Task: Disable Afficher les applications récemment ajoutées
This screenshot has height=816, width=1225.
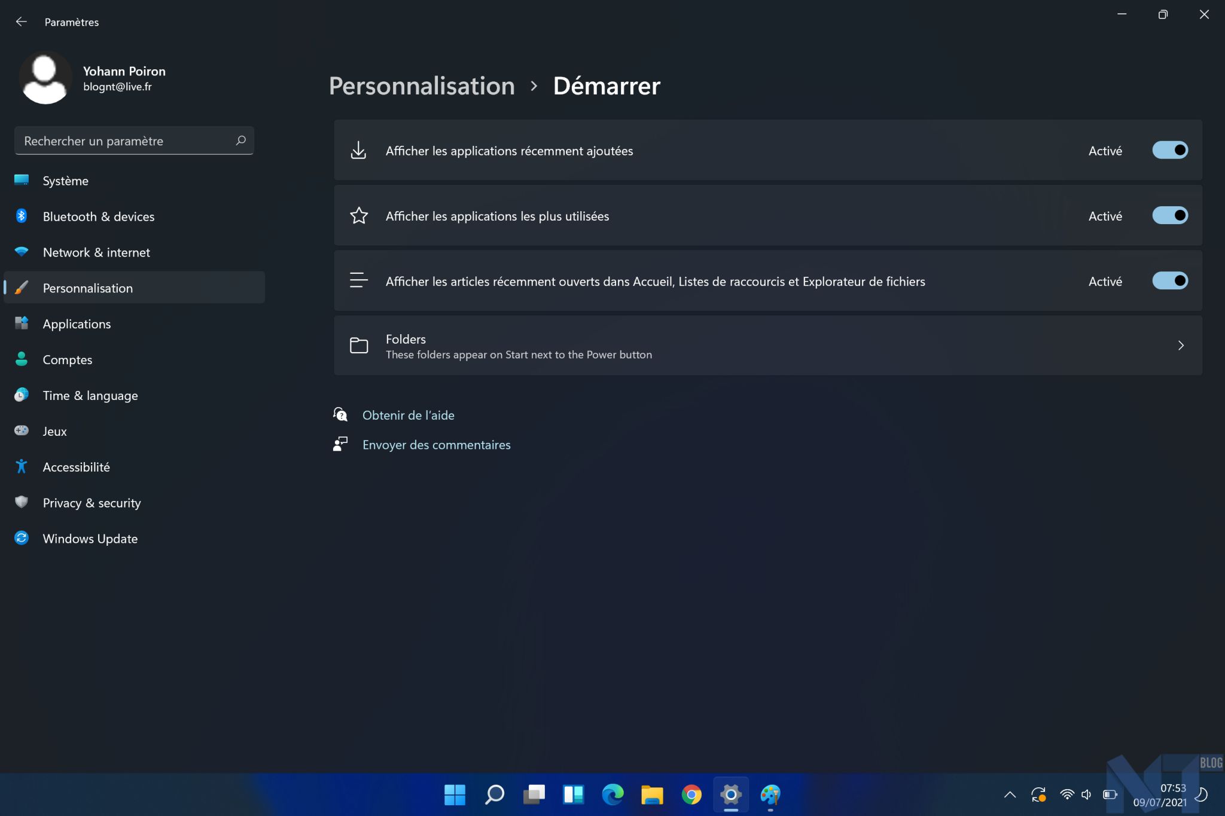Action: 1169,150
